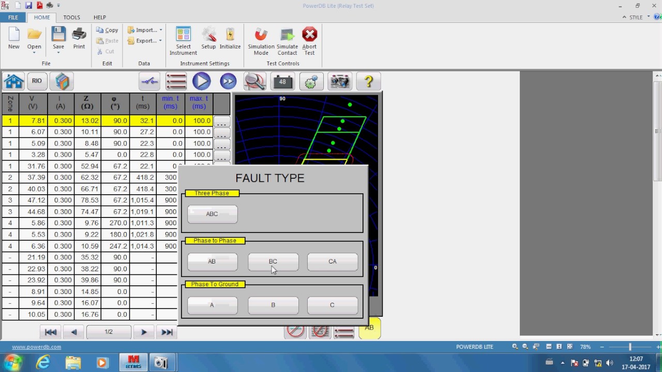This screenshot has width=662, height=372.
Task: Expand the Open dropdown arrow
Action: tap(34, 53)
